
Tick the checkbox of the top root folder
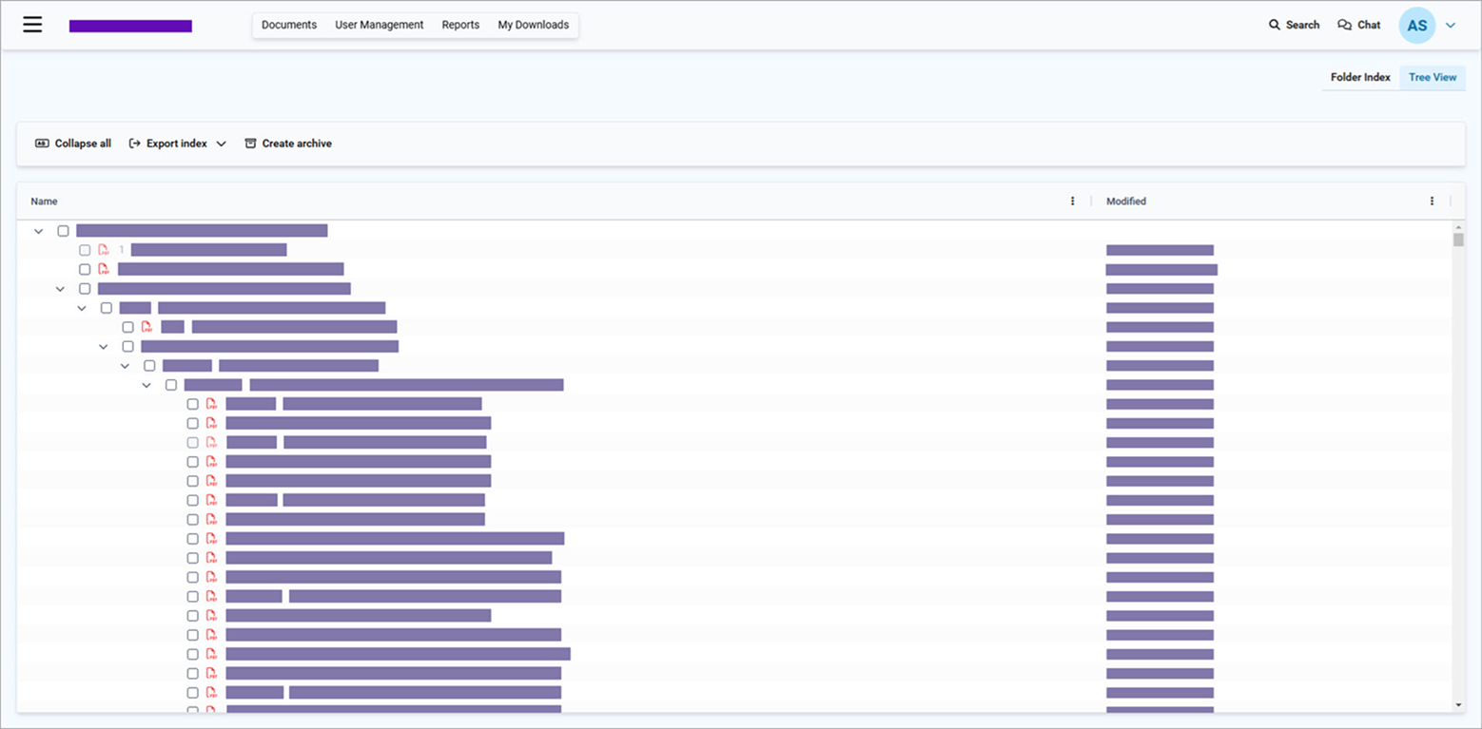64,231
